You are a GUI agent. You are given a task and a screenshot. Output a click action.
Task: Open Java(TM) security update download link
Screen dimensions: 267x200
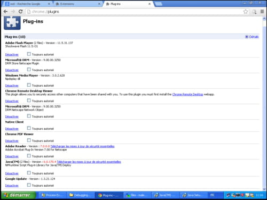click(89, 162)
